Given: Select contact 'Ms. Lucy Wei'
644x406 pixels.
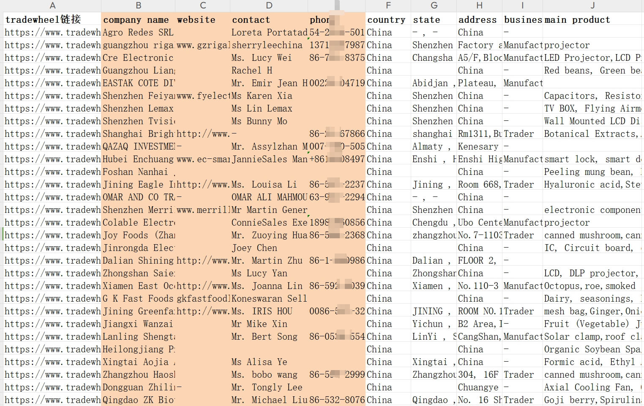Looking at the screenshot, I should pyautogui.click(x=269, y=57).
